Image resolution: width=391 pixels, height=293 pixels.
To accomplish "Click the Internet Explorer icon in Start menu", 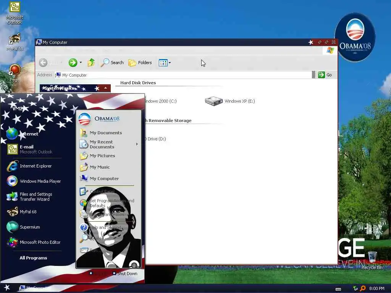I will pyautogui.click(x=12, y=166).
